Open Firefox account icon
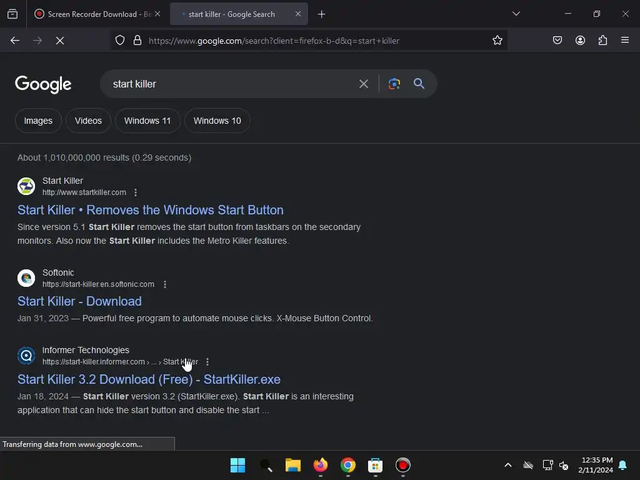This screenshot has height=480, width=640. [580, 41]
